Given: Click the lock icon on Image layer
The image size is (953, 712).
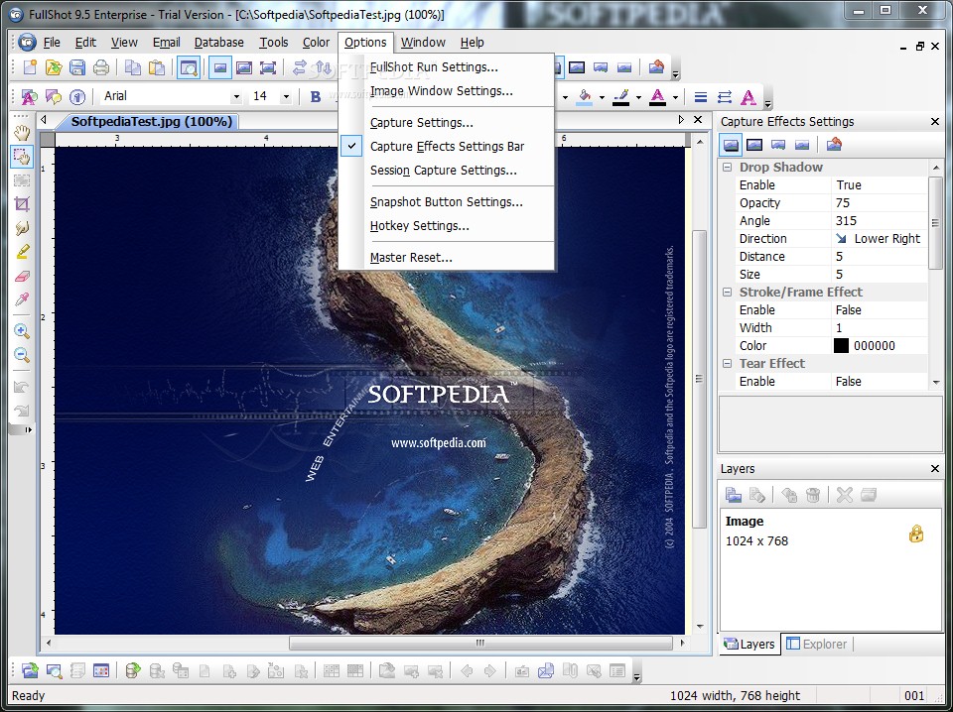Looking at the screenshot, I should (916, 534).
